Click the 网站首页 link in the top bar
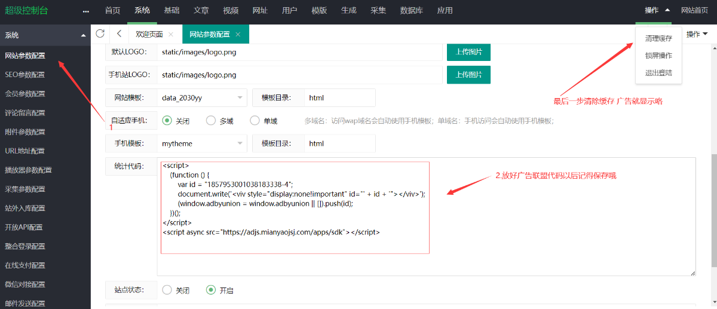Screen dimensions: 717x309 coord(695,10)
